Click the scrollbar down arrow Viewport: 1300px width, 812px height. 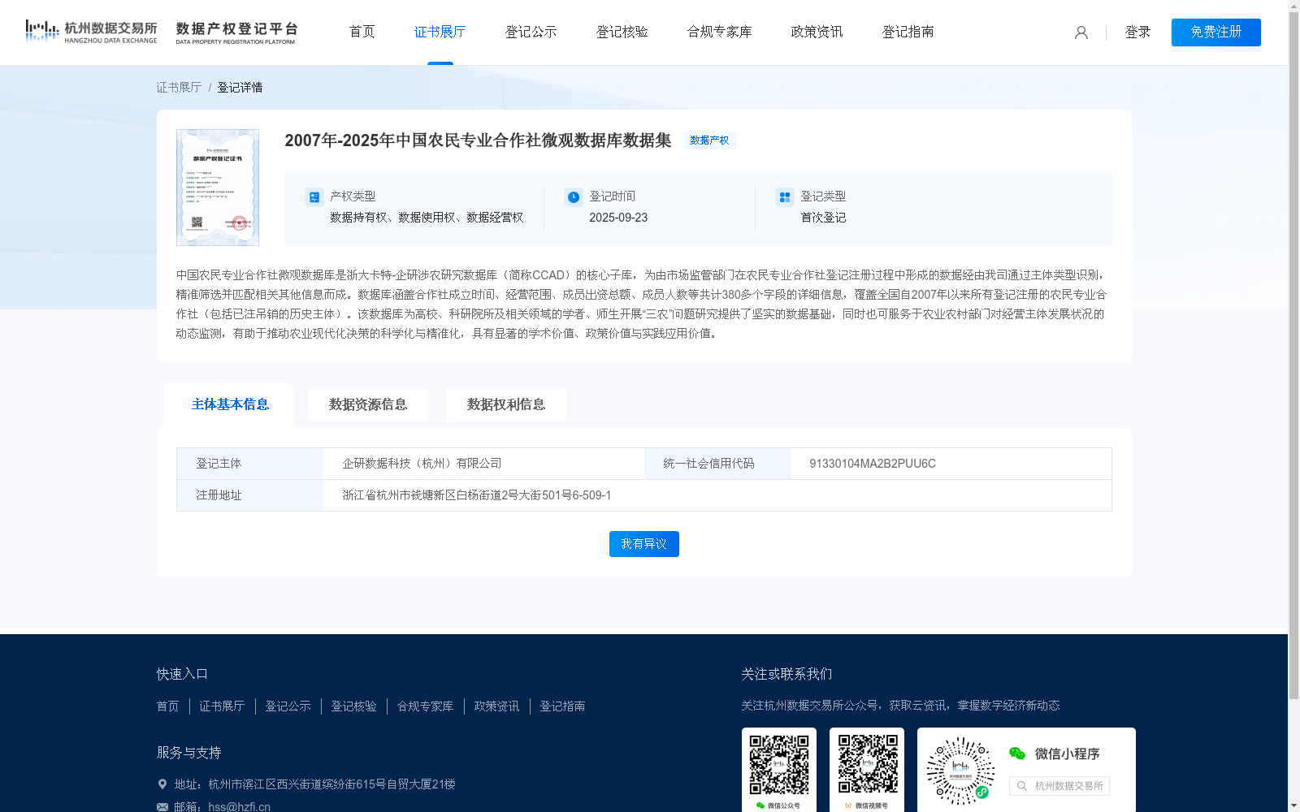(1293, 806)
